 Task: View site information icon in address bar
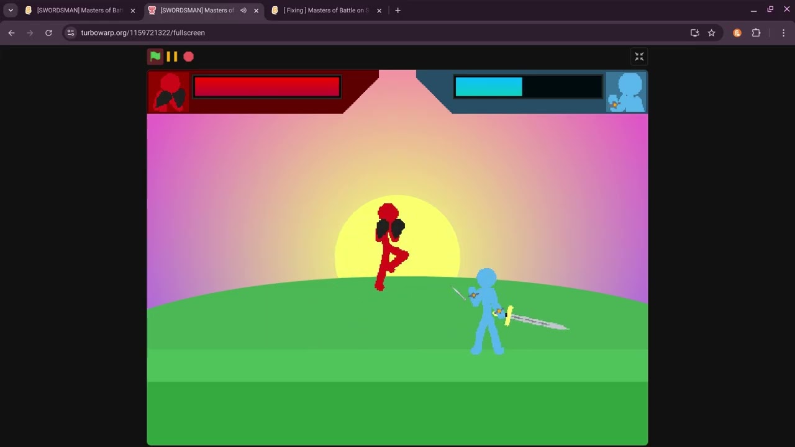[71, 33]
